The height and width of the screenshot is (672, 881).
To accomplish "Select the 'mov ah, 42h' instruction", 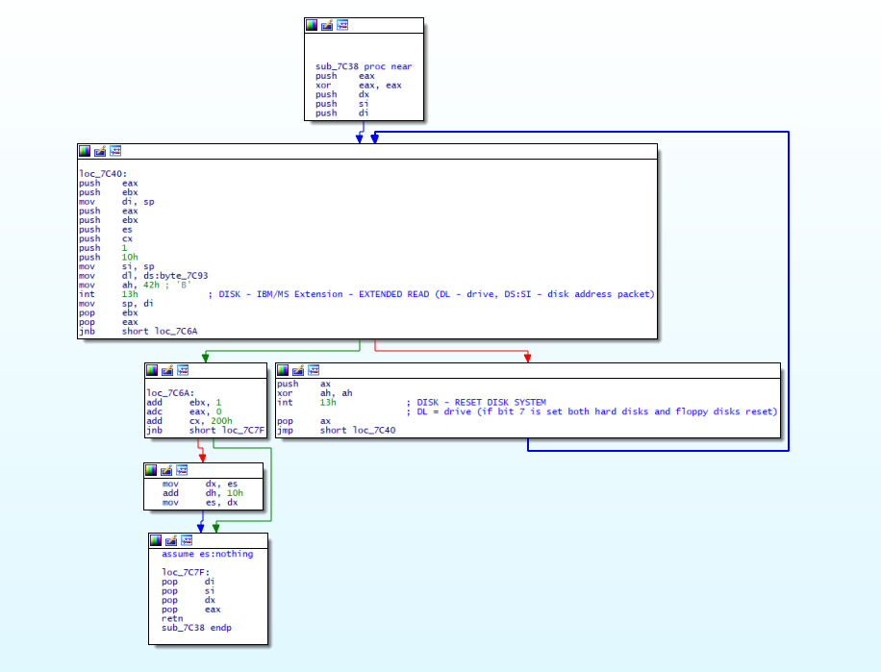I will coord(119,286).
